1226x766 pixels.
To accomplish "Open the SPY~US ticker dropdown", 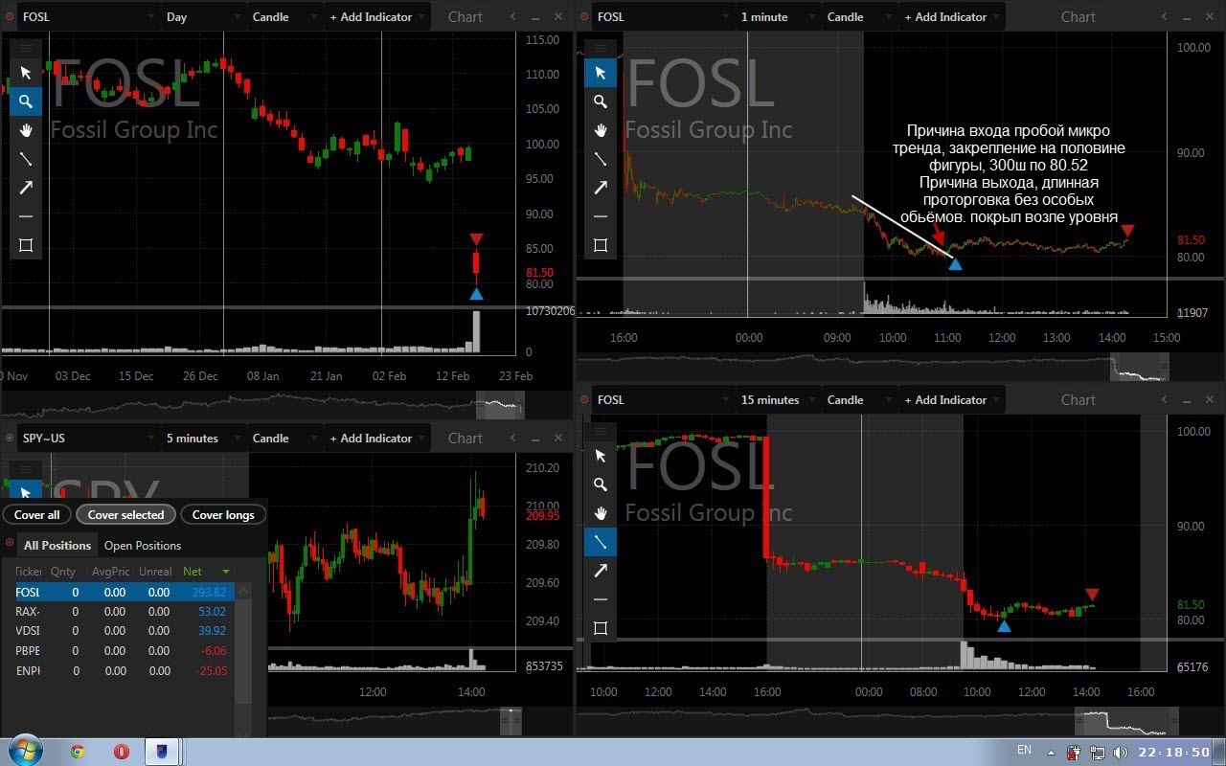I will point(88,438).
